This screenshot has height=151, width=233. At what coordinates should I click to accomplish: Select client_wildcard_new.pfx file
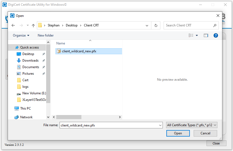pyautogui.click(x=89, y=51)
